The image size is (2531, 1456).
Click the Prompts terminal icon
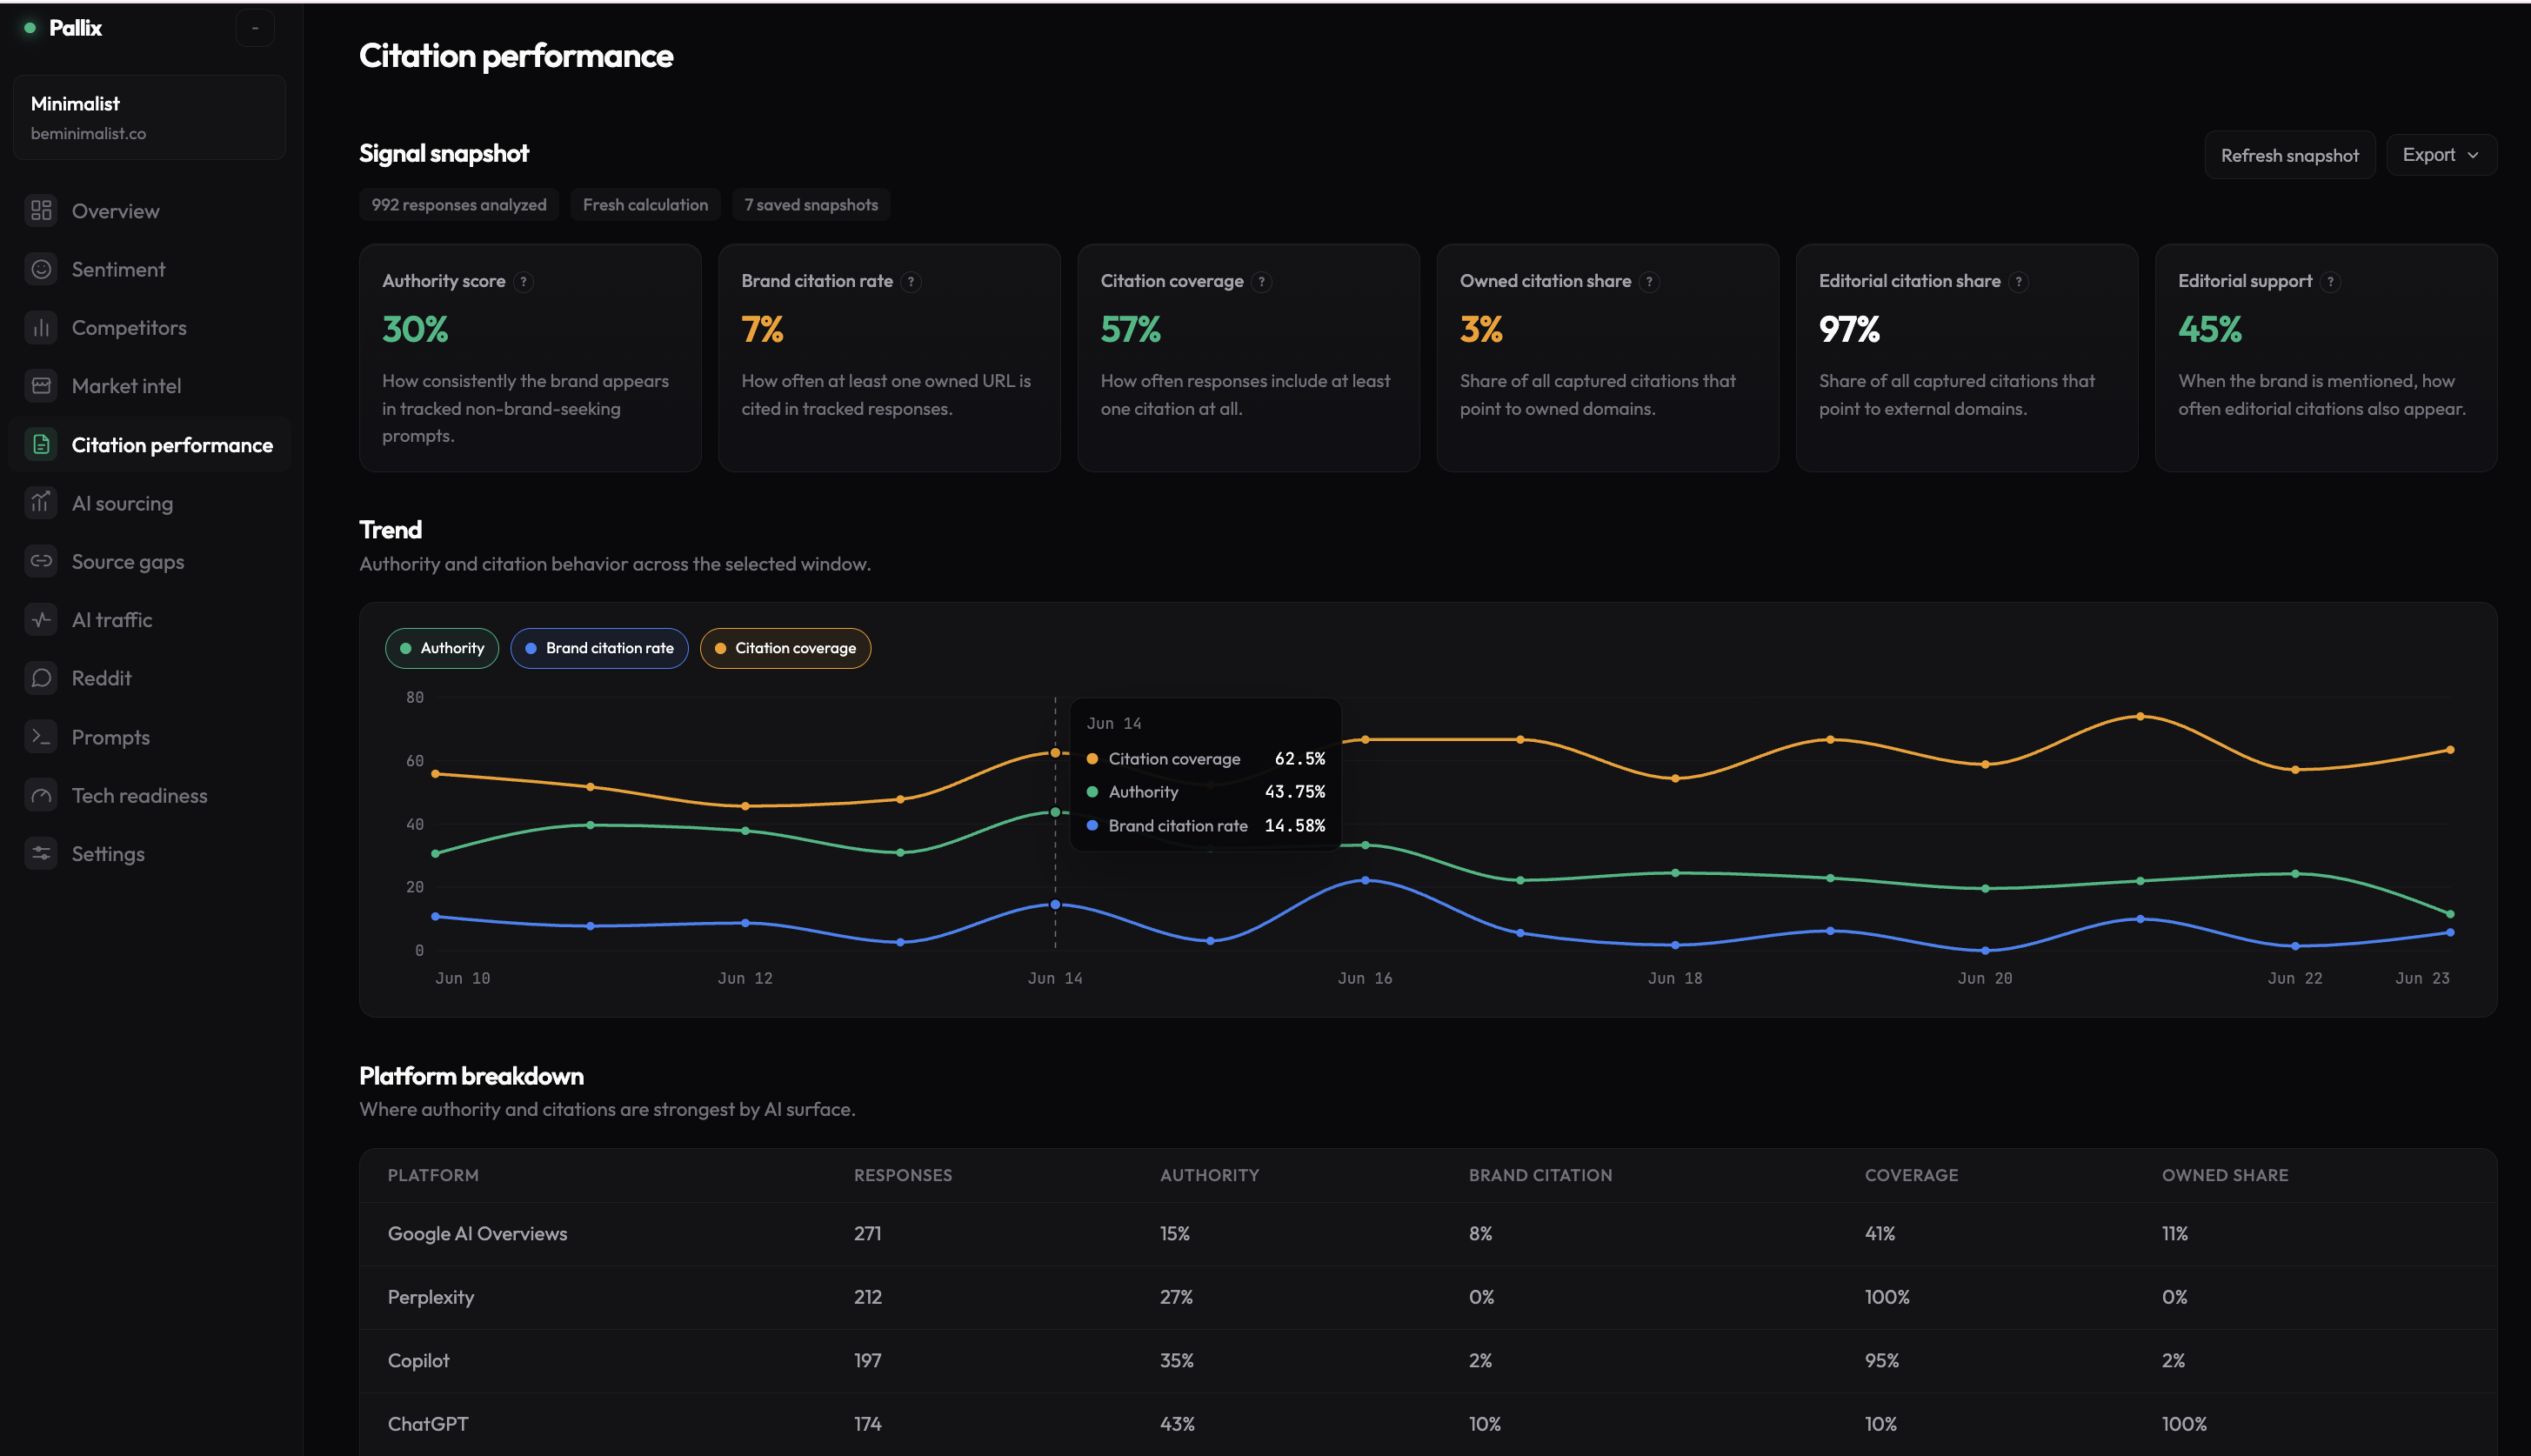tap(41, 737)
